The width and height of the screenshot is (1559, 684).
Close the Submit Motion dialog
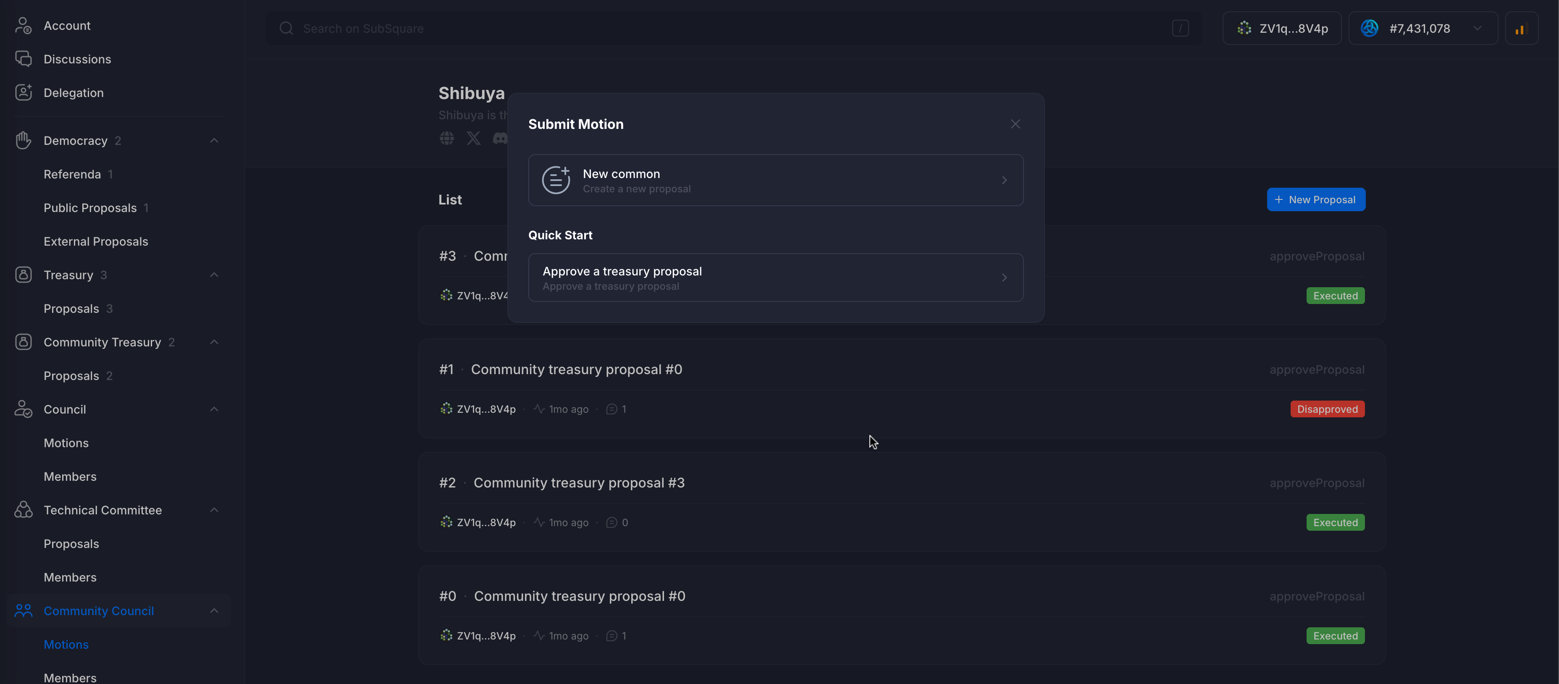click(x=1015, y=124)
